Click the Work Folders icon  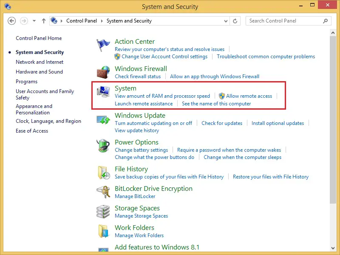(103, 231)
